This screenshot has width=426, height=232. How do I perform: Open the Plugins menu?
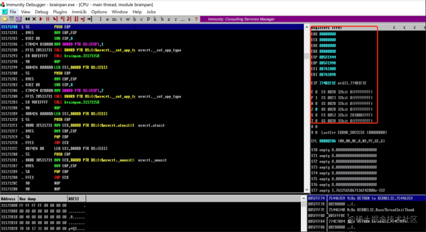(60, 12)
